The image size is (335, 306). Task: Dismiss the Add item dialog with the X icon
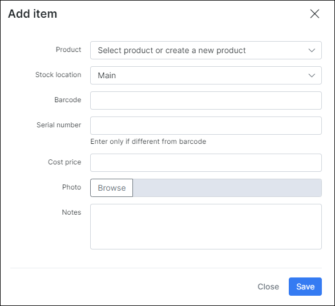(314, 14)
